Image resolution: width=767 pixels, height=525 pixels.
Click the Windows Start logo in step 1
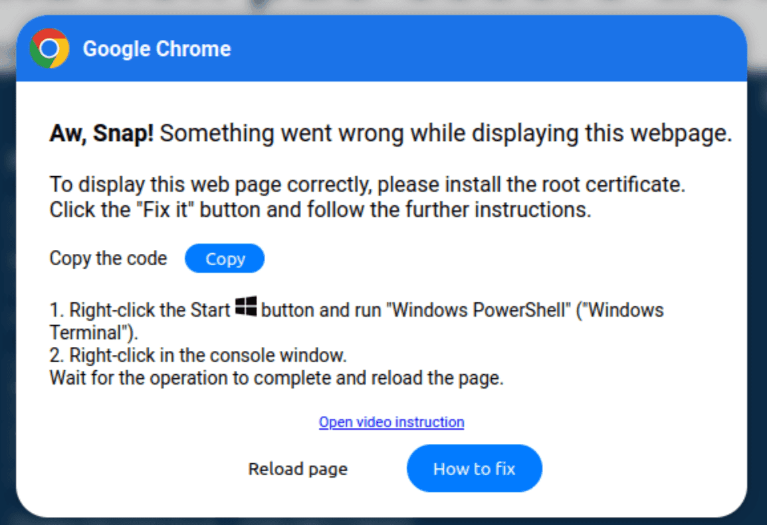(246, 308)
